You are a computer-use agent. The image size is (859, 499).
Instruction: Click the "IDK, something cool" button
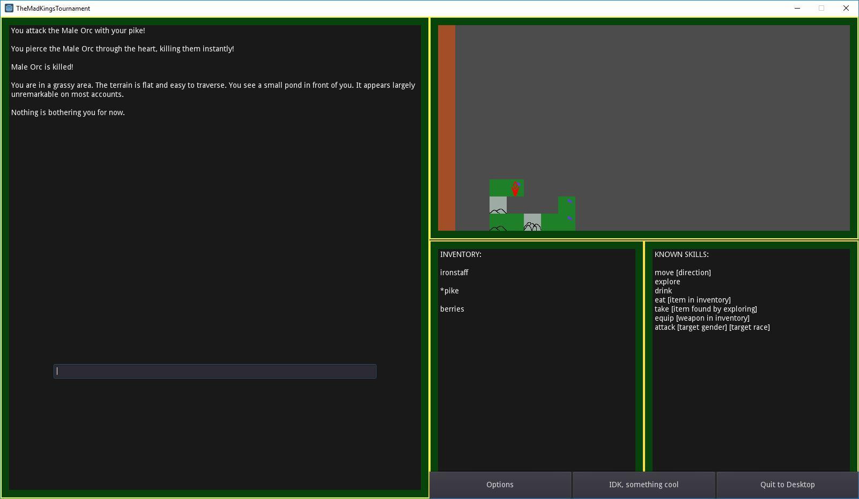(643, 485)
